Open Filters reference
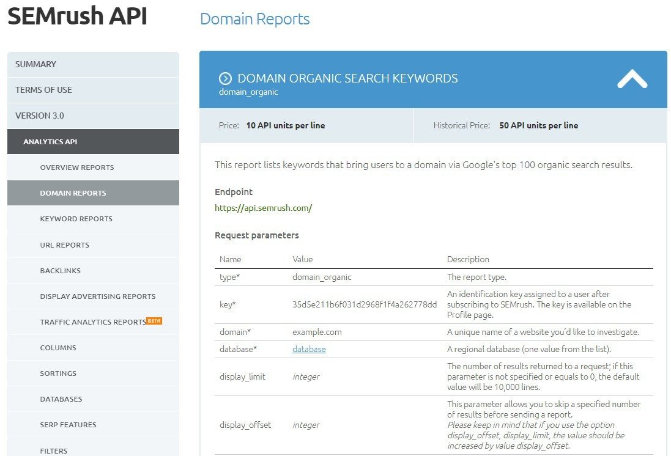The width and height of the screenshot is (671, 456). (94, 447)
